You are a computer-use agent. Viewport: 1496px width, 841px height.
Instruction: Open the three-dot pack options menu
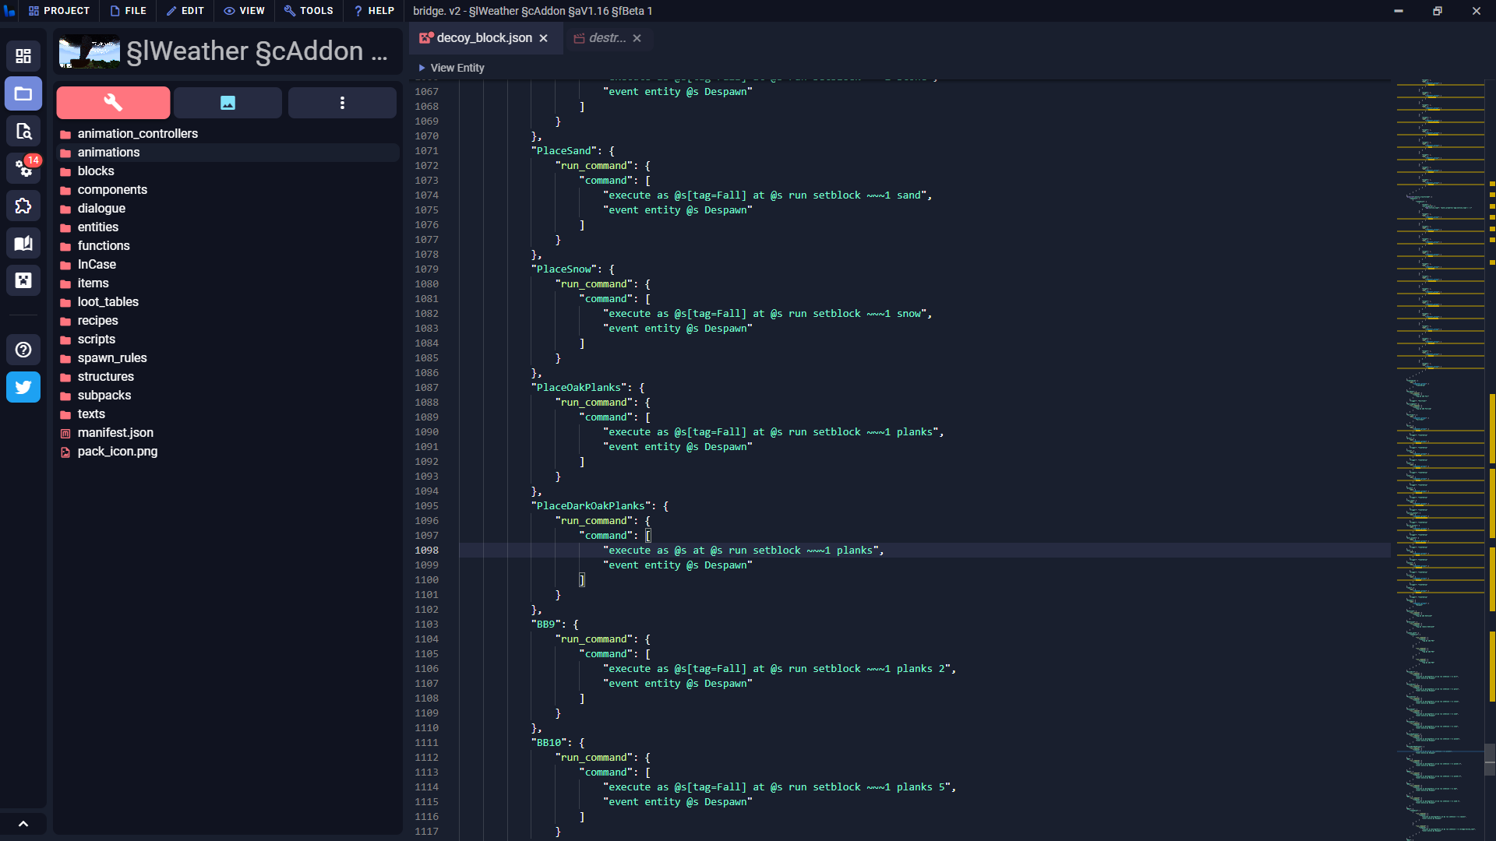click(x=342, y=103)
